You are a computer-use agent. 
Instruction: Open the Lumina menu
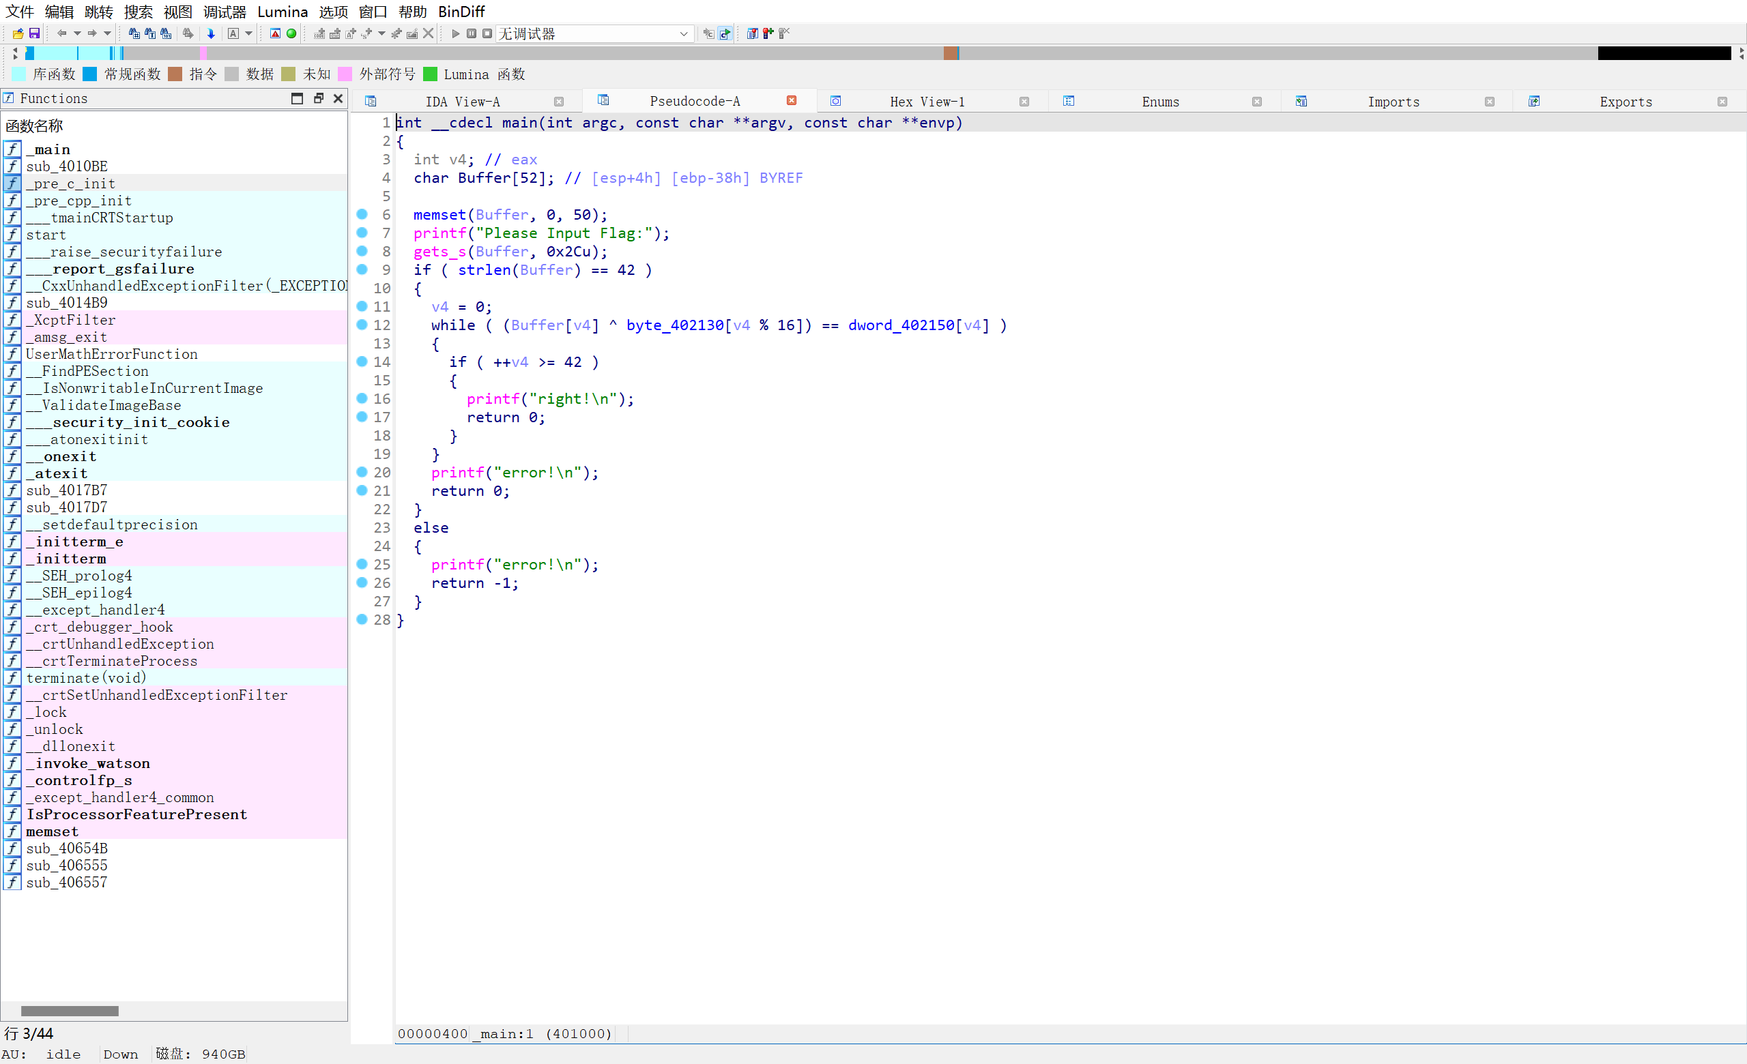pyautogui.click(x=283, y=12)
